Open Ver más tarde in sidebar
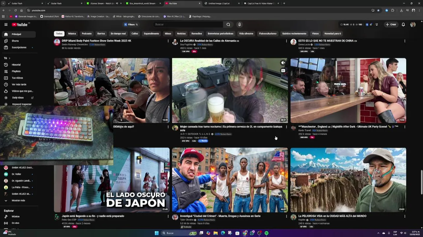 18,85
